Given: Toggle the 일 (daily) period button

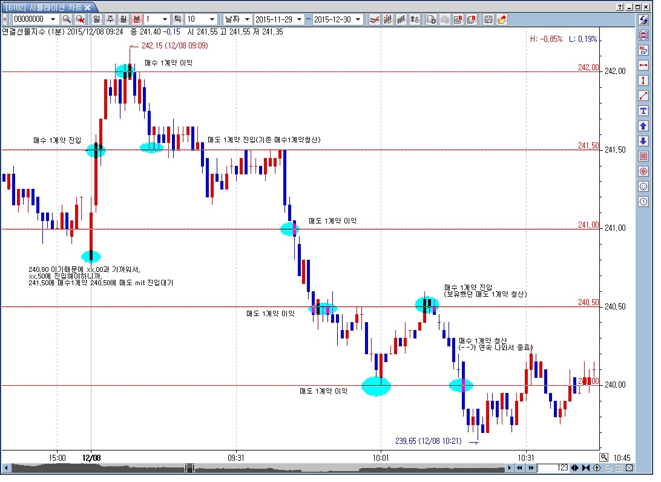Looking at the screenshot, I should pos(96,19).
